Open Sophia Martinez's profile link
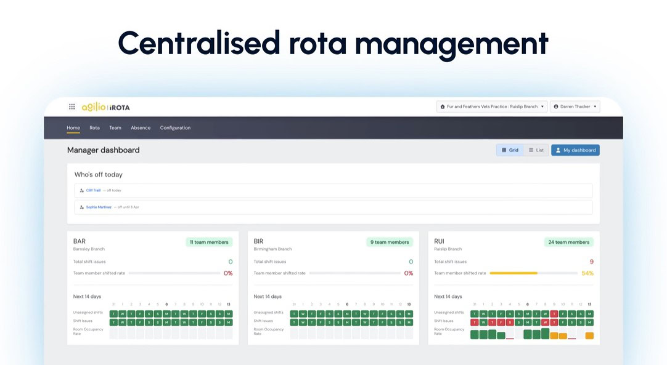The width and height of the screenshot is (667, 365). click(x=99, y=207)
